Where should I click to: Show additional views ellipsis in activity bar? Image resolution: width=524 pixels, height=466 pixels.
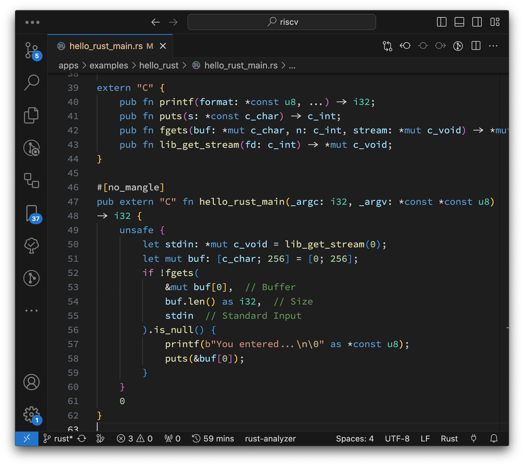coord(32,311)
